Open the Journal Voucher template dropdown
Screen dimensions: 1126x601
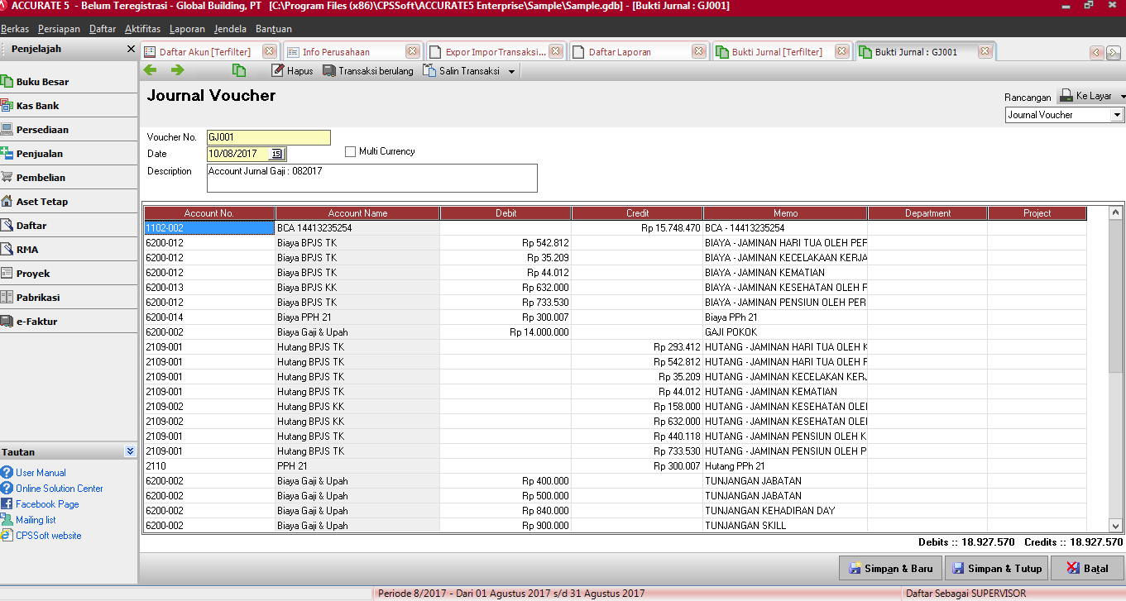pyautogui.click(x=1117, y=115)
